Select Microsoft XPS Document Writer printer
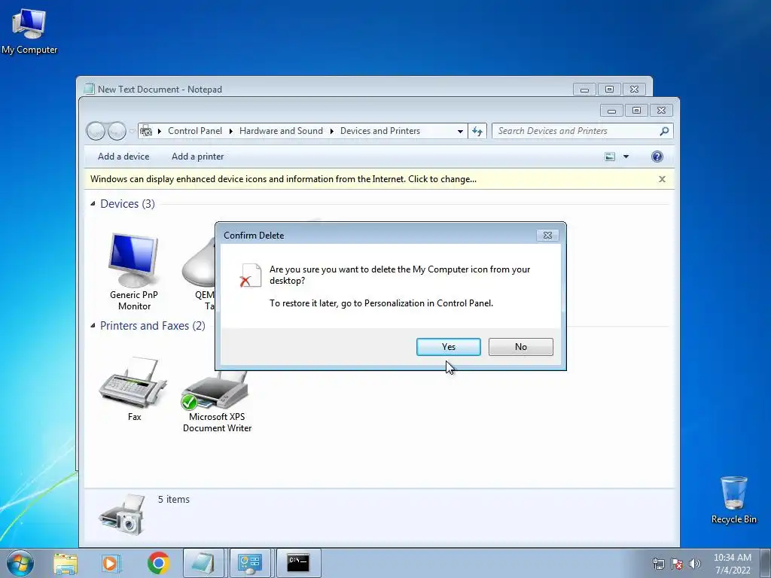 click(217, 402)
